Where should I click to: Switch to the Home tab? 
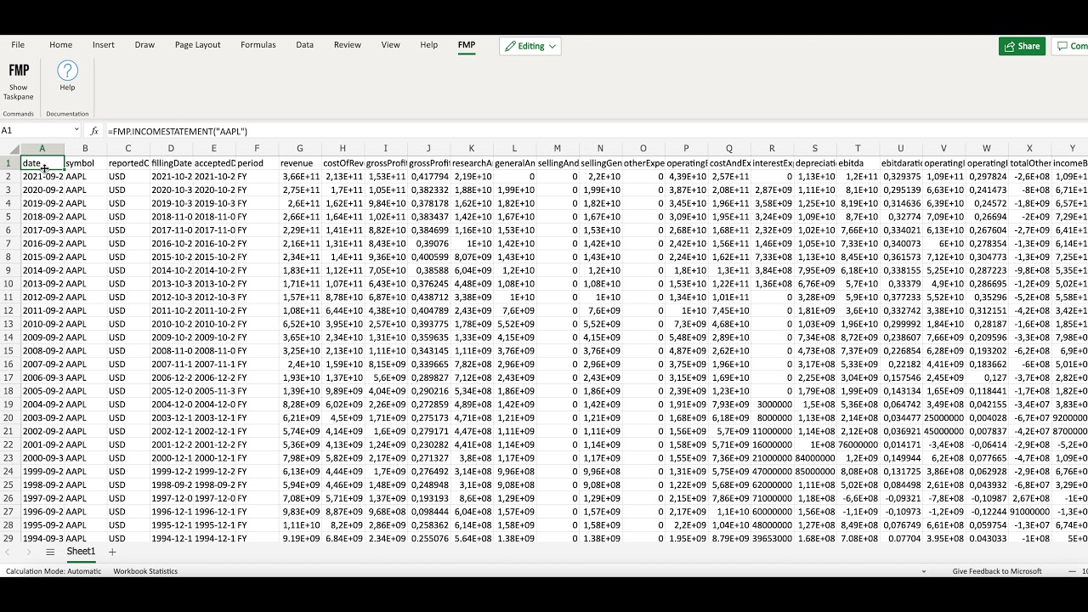click(x=60, y=45)
